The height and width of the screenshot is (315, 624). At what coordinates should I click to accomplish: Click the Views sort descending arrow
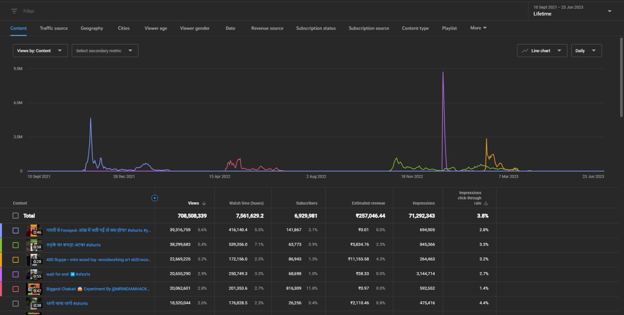tap(204, 203)
